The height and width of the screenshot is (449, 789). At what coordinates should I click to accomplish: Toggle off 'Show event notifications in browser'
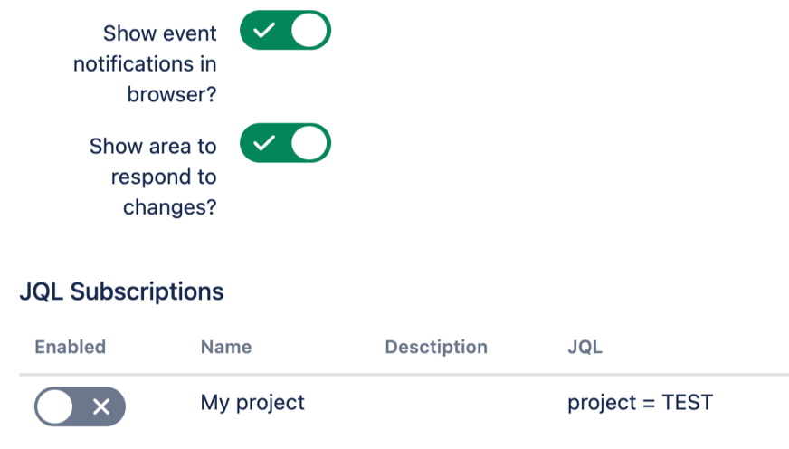click(285, 31)
